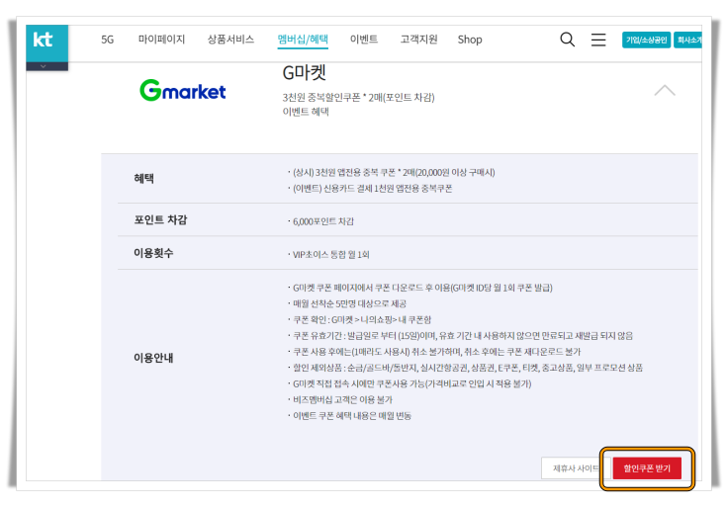Viewport: 728px width, 507px height.
Task: Click the G마켓 title text
Action: (305, 73)
